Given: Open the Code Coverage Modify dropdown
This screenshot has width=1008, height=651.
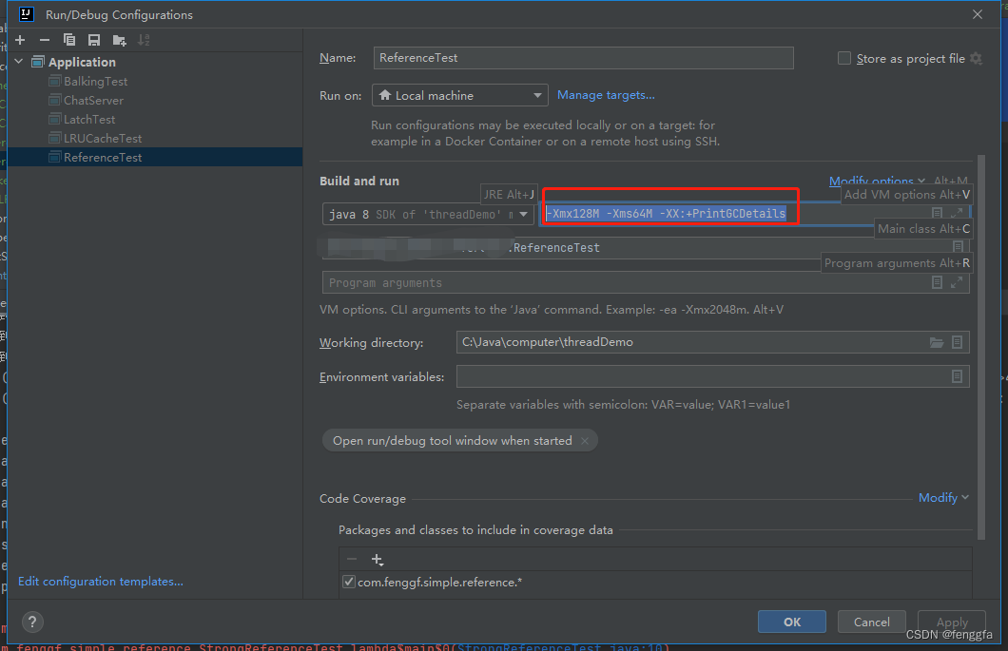Looking at the screenshot, I should (x=943, y=498).
